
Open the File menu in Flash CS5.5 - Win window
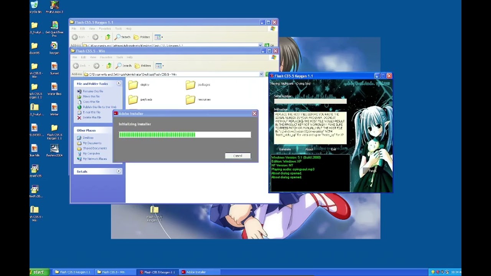(x=75, y=58)
